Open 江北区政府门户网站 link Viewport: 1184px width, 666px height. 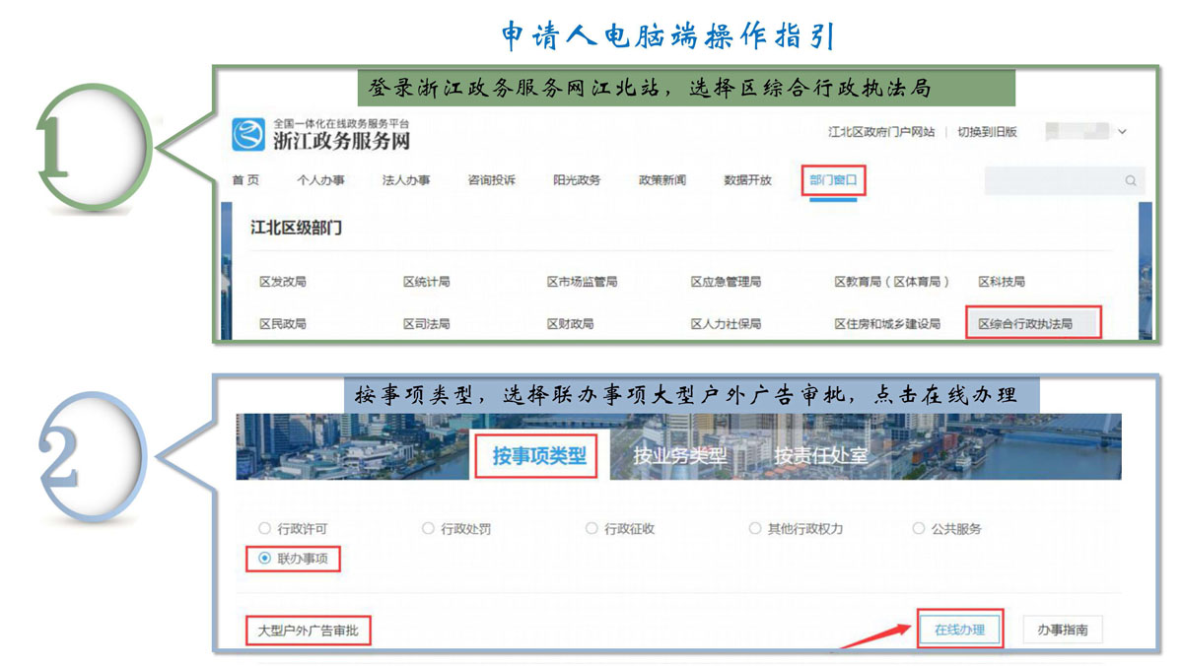point(880,132)
